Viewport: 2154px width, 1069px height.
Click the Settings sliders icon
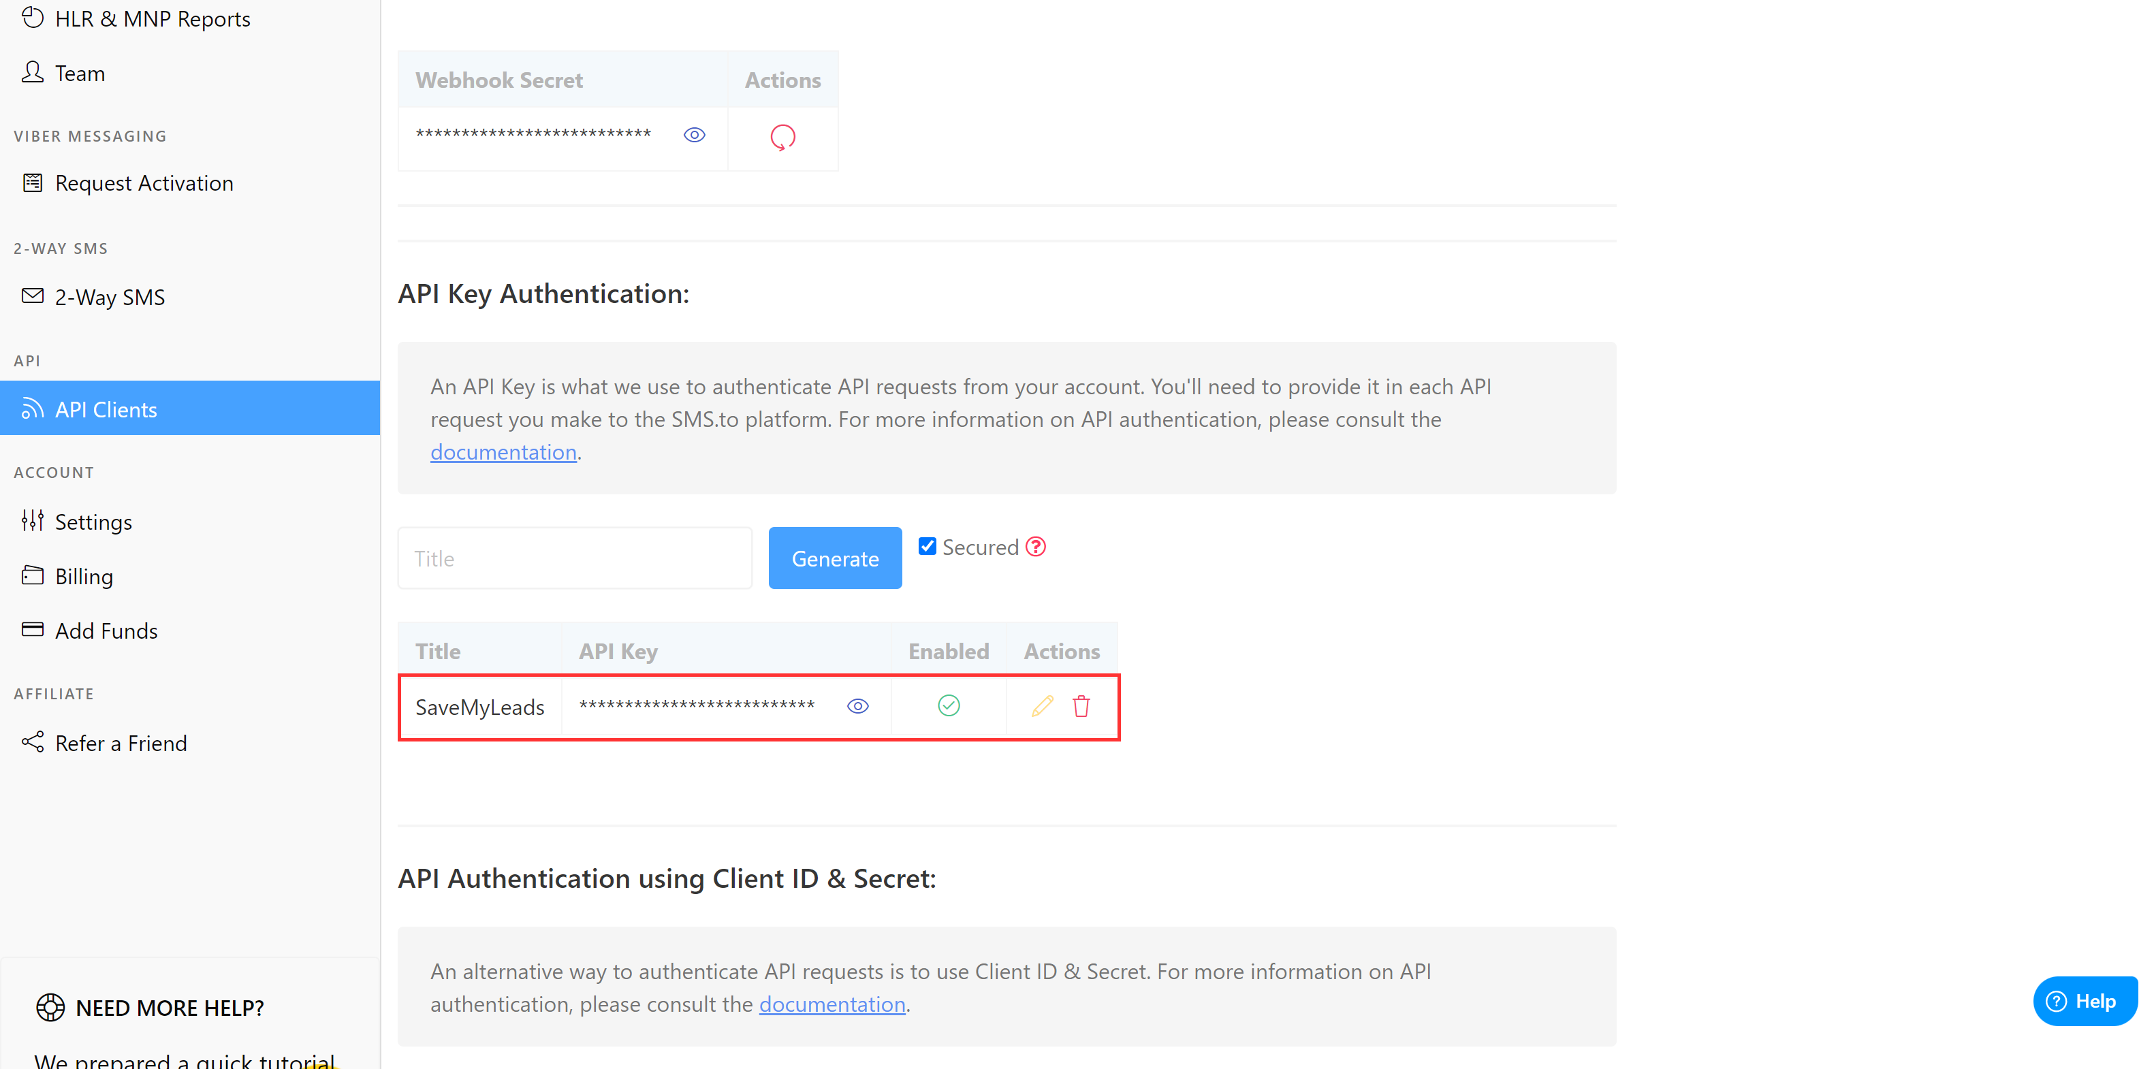[33, 521]
